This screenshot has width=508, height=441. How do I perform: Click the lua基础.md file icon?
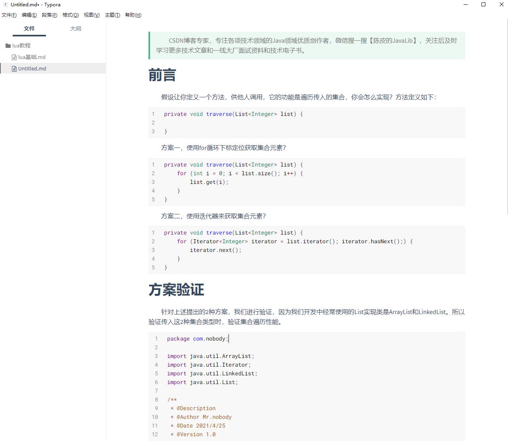tap(14, 57)
